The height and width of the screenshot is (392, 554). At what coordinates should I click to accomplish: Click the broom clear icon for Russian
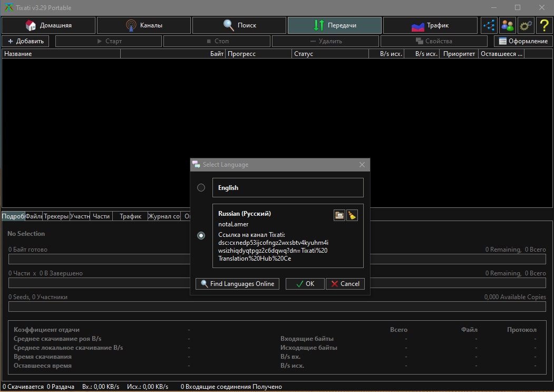point(352,215)
